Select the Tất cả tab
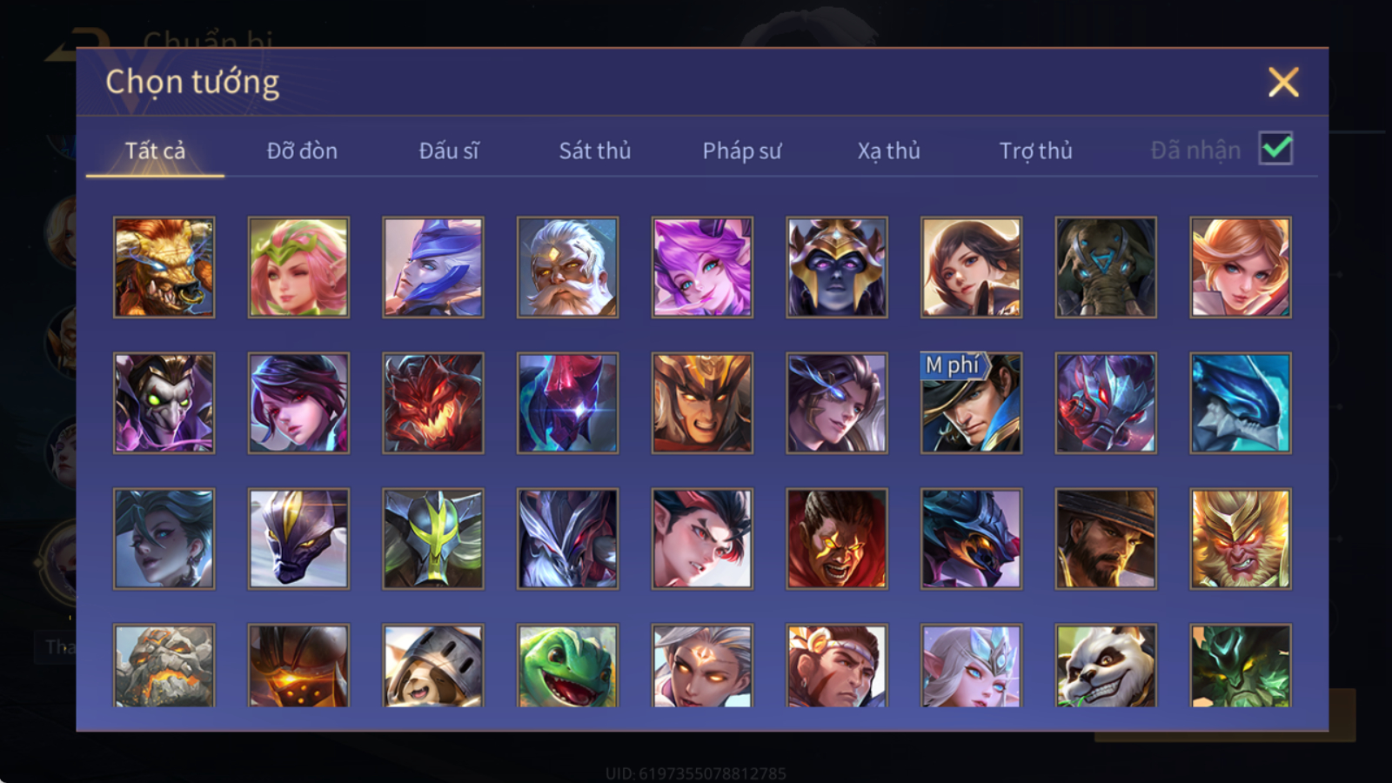The height and width of the screenshot is (783, 1392). [155, 151]
